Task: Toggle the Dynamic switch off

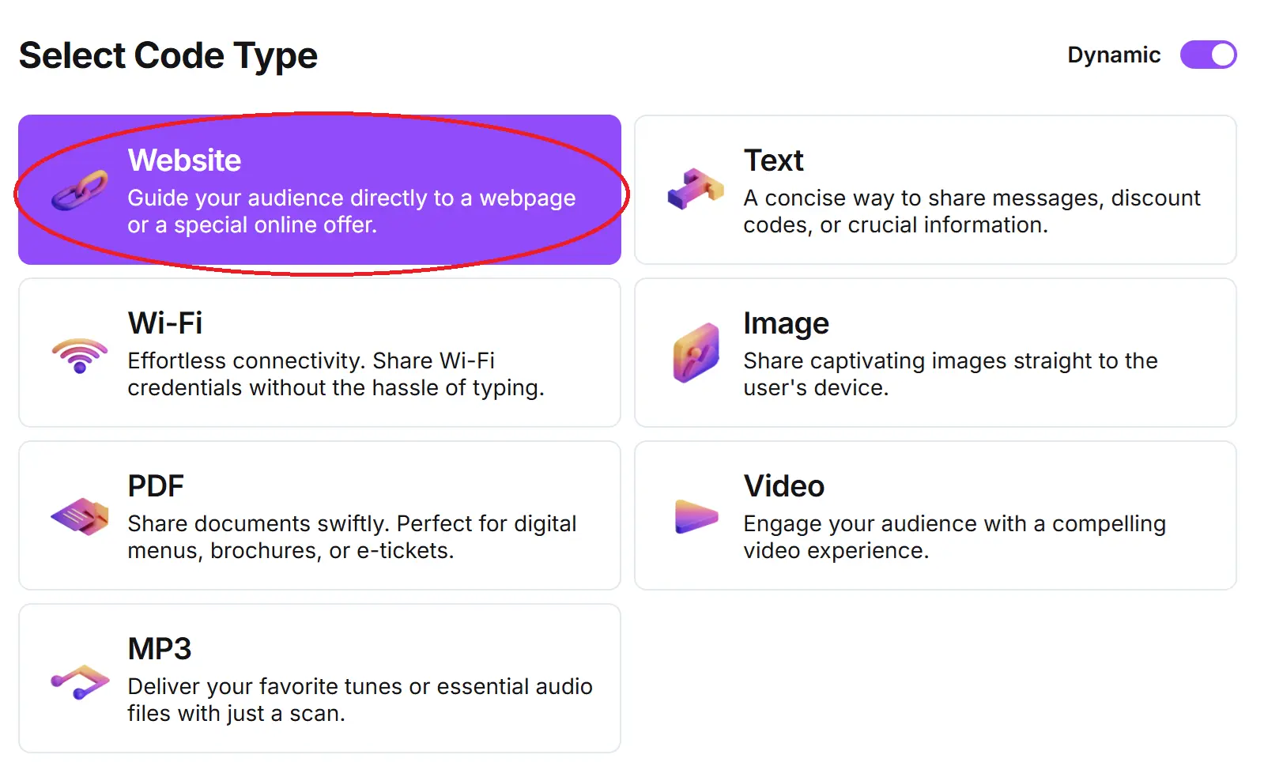Action: (1207, 55)
